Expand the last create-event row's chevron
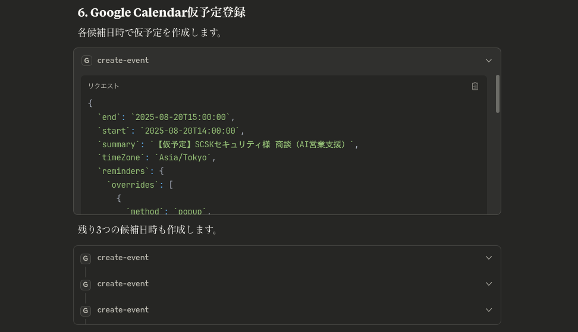578x332 pixels. (488, 310)
